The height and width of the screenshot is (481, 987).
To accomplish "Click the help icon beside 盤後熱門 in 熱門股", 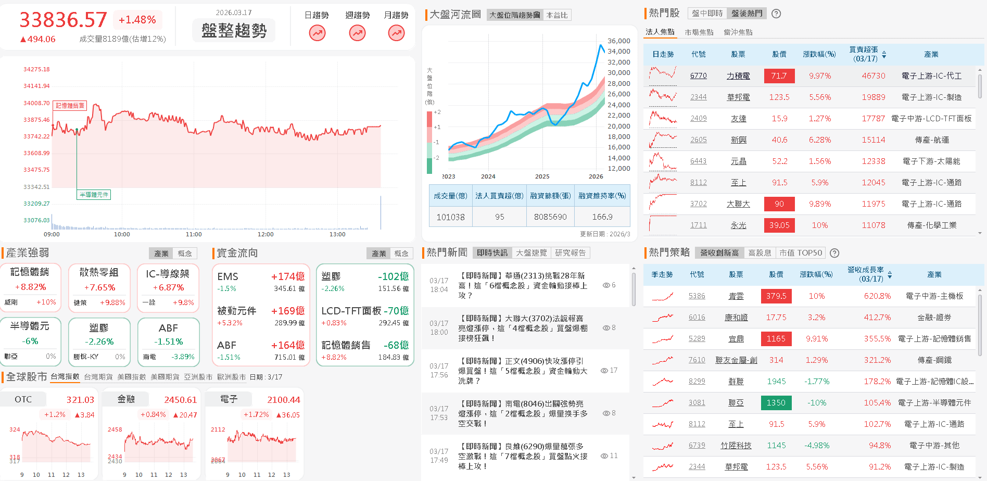I will coord(776,14).
